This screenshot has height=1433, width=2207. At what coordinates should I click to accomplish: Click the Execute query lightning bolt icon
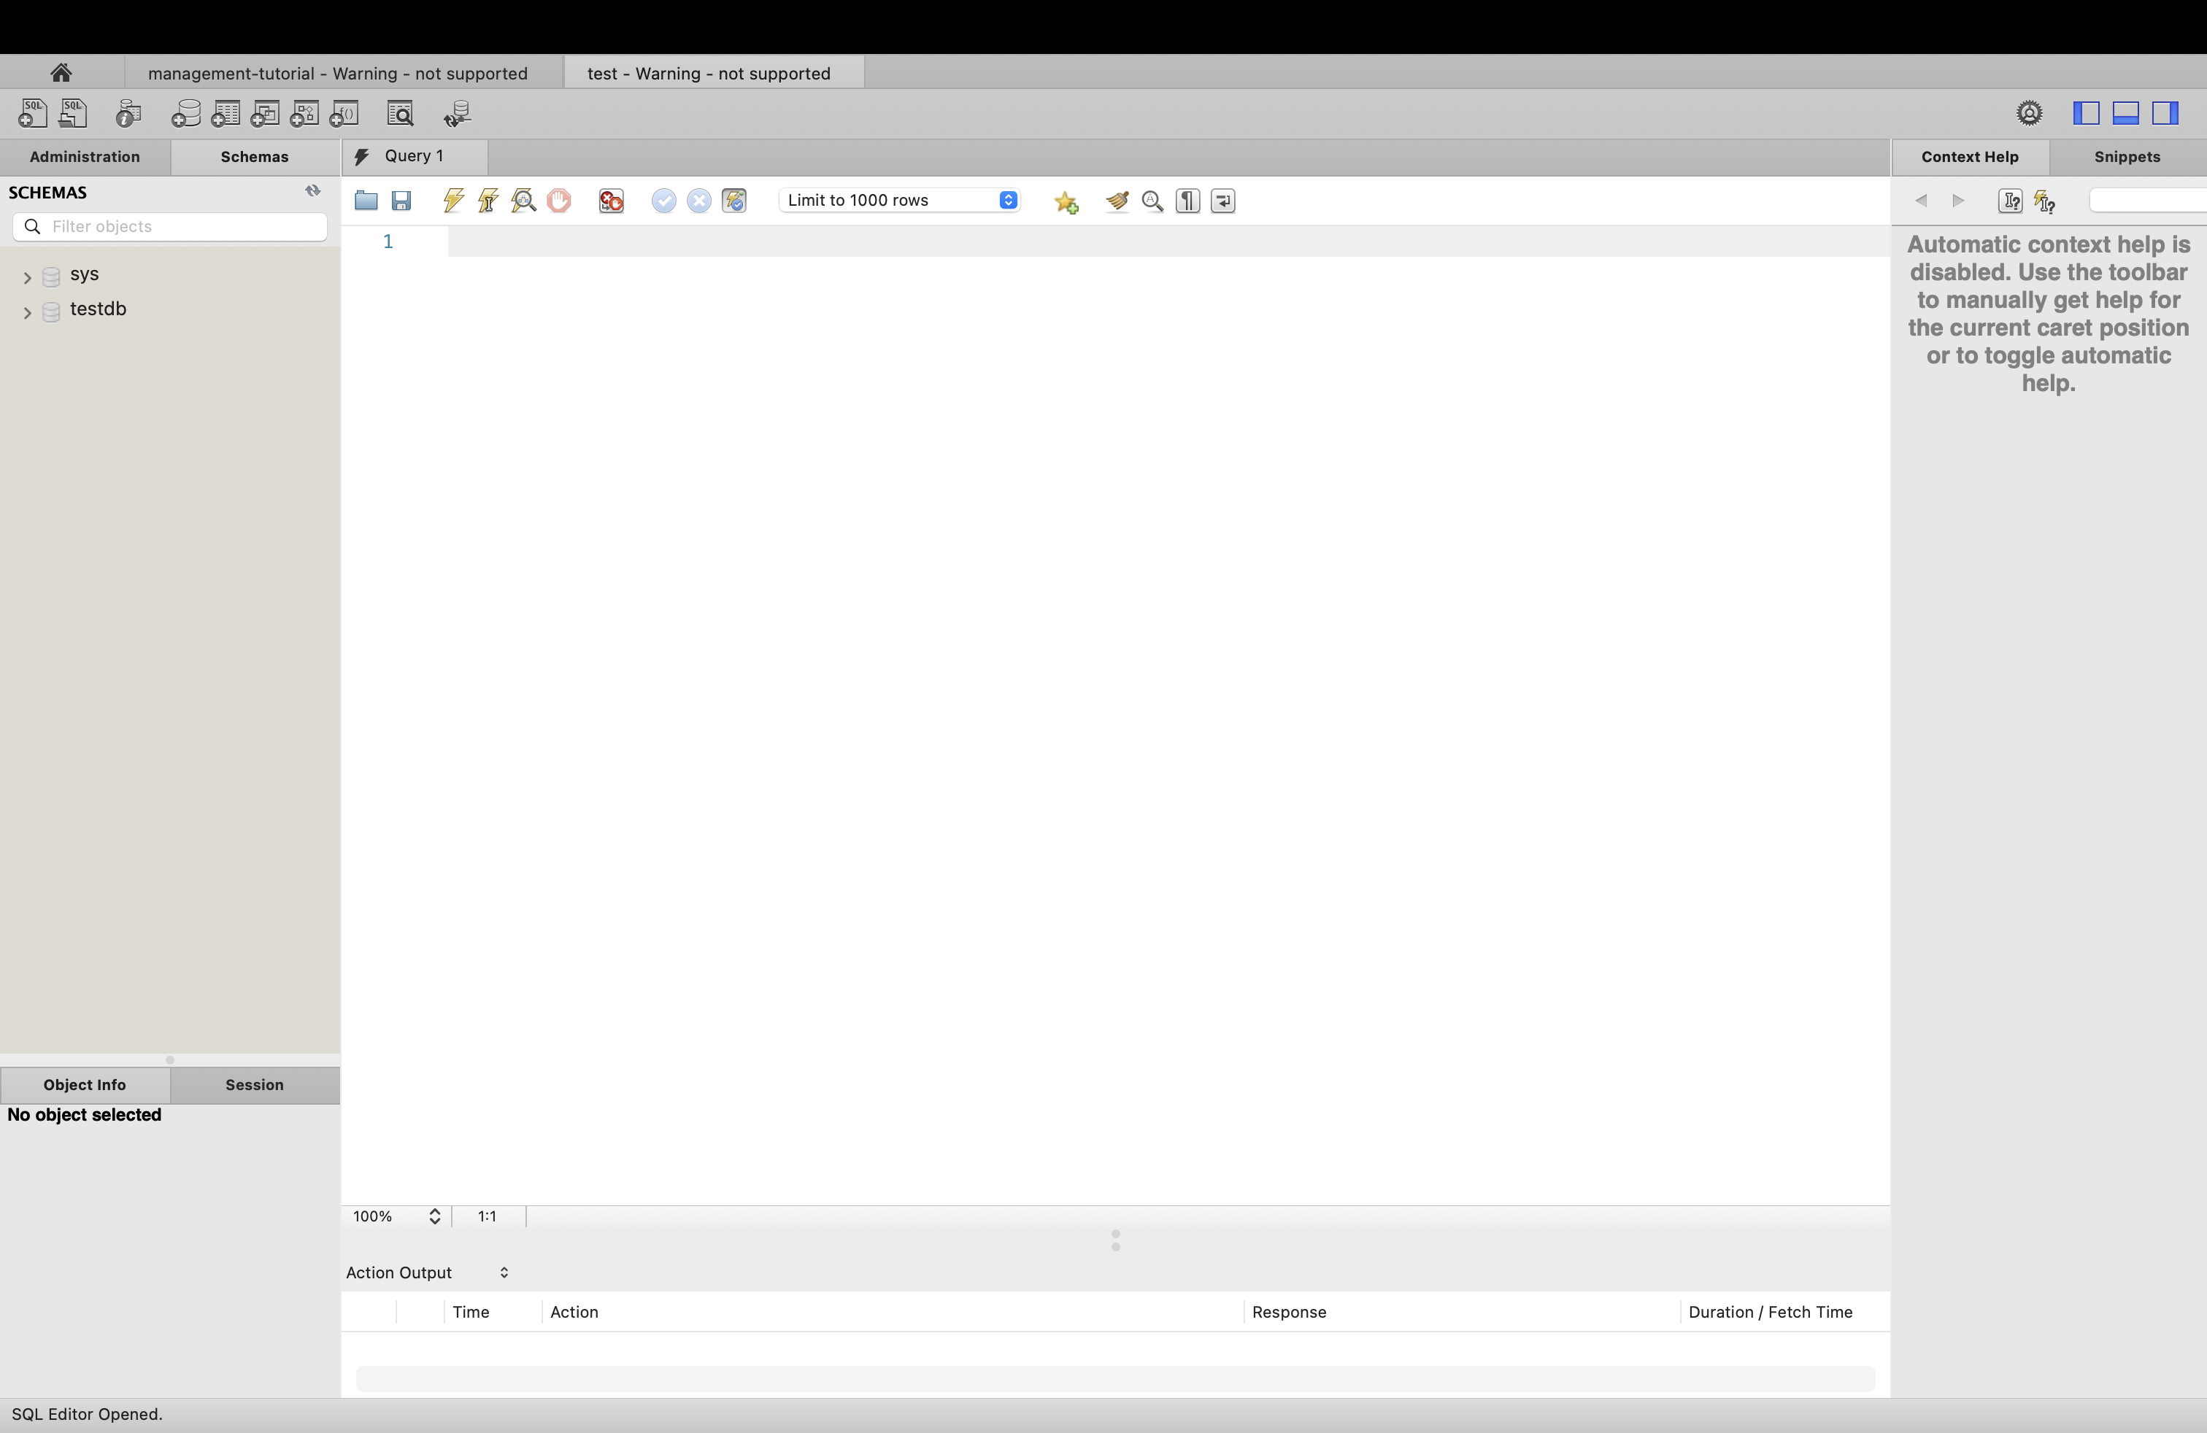(452, 200)
